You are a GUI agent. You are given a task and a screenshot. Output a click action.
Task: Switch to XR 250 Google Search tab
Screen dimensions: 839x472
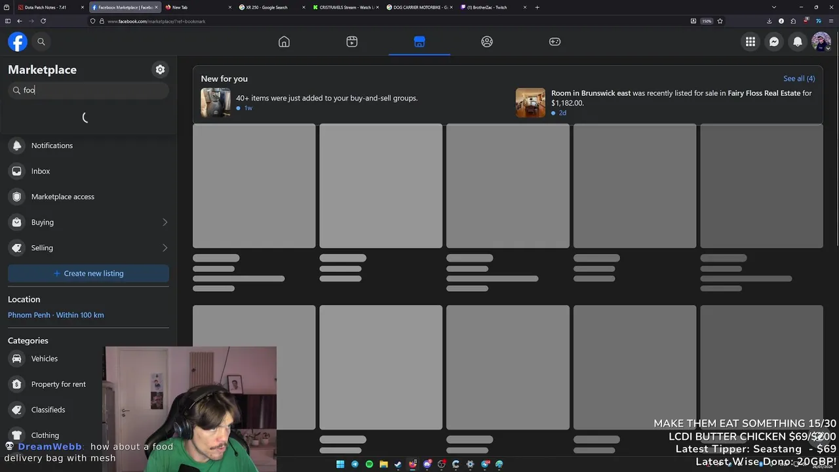(271, 7)
